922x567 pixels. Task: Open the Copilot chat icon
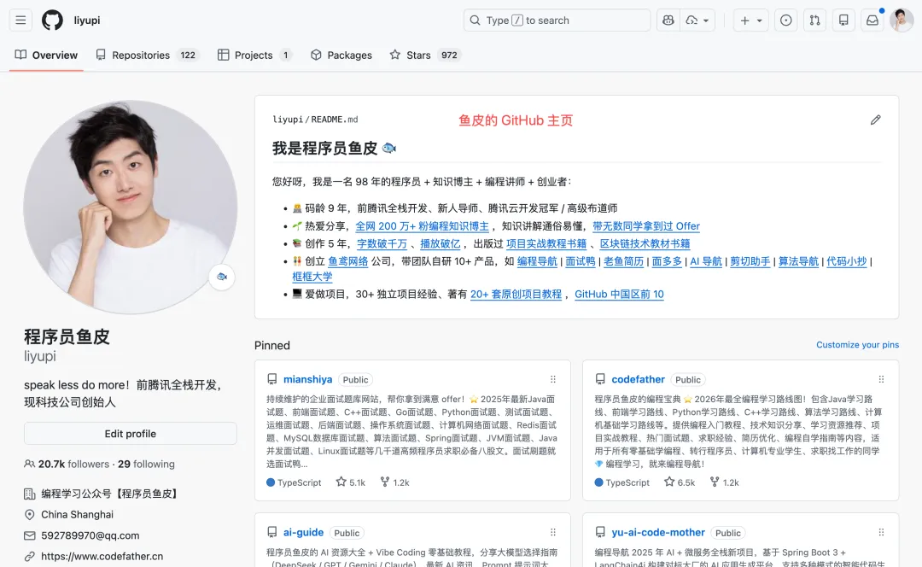[668, 20]
